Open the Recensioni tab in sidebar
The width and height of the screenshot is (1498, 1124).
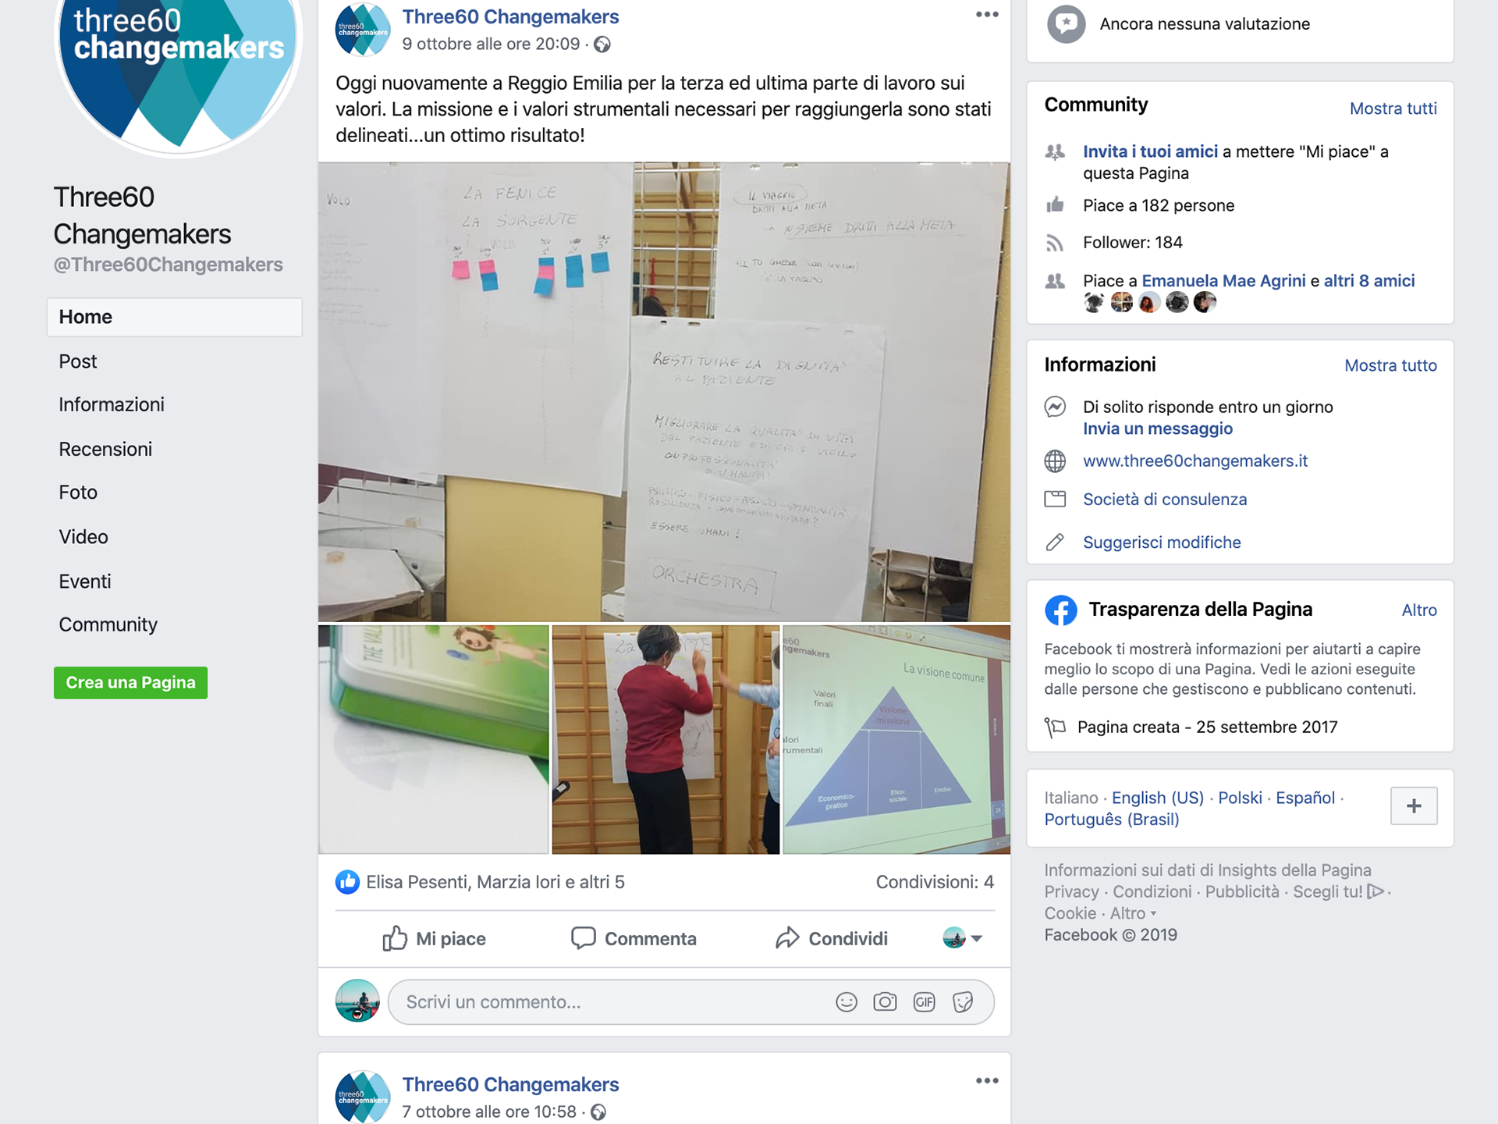tap(105, 450)
